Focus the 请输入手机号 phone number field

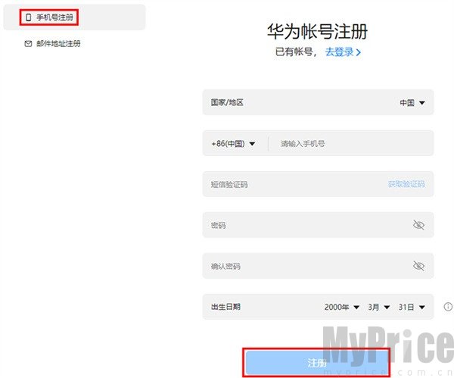point(350,143)
